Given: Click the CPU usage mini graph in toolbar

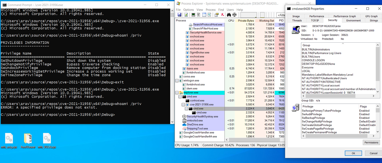Looking at the screenshot, I should coord(249,15).
